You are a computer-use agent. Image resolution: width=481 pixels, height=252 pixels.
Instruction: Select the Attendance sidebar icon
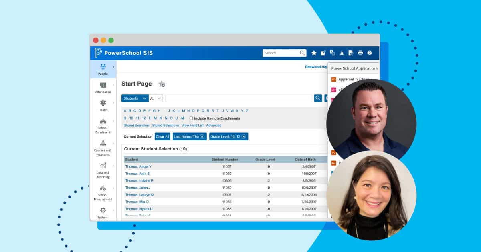(103, 85)
